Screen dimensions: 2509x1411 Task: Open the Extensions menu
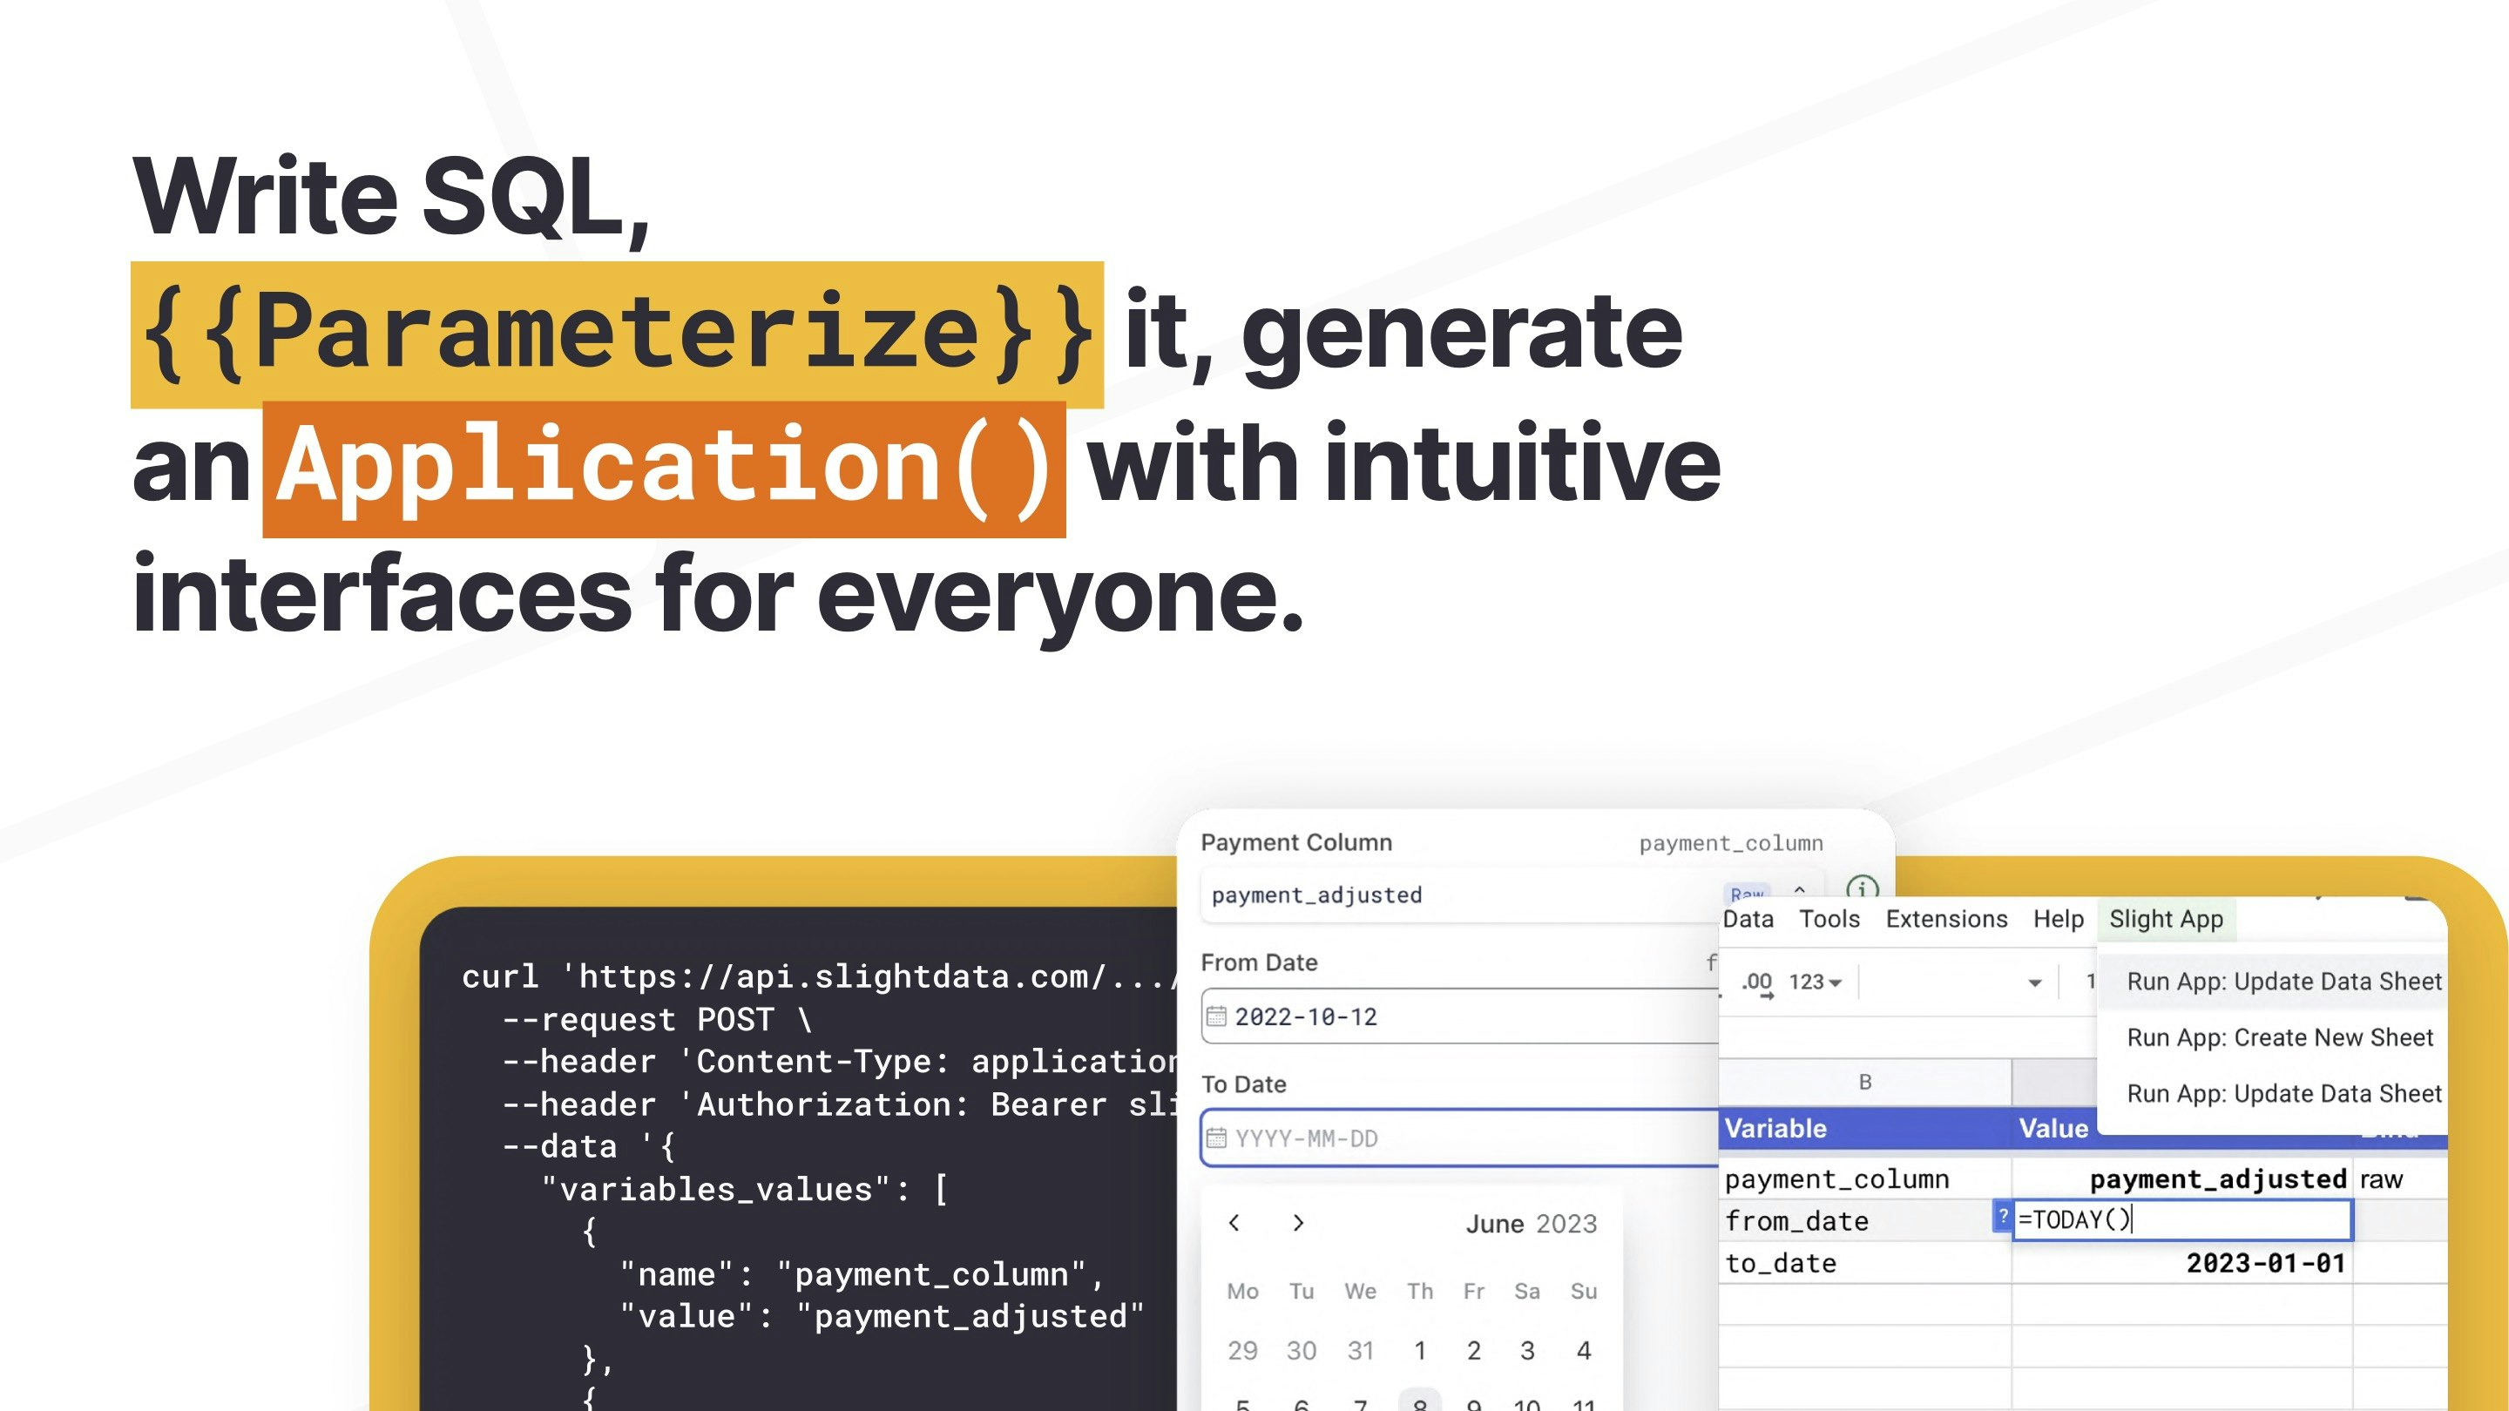pos(1946,919)
